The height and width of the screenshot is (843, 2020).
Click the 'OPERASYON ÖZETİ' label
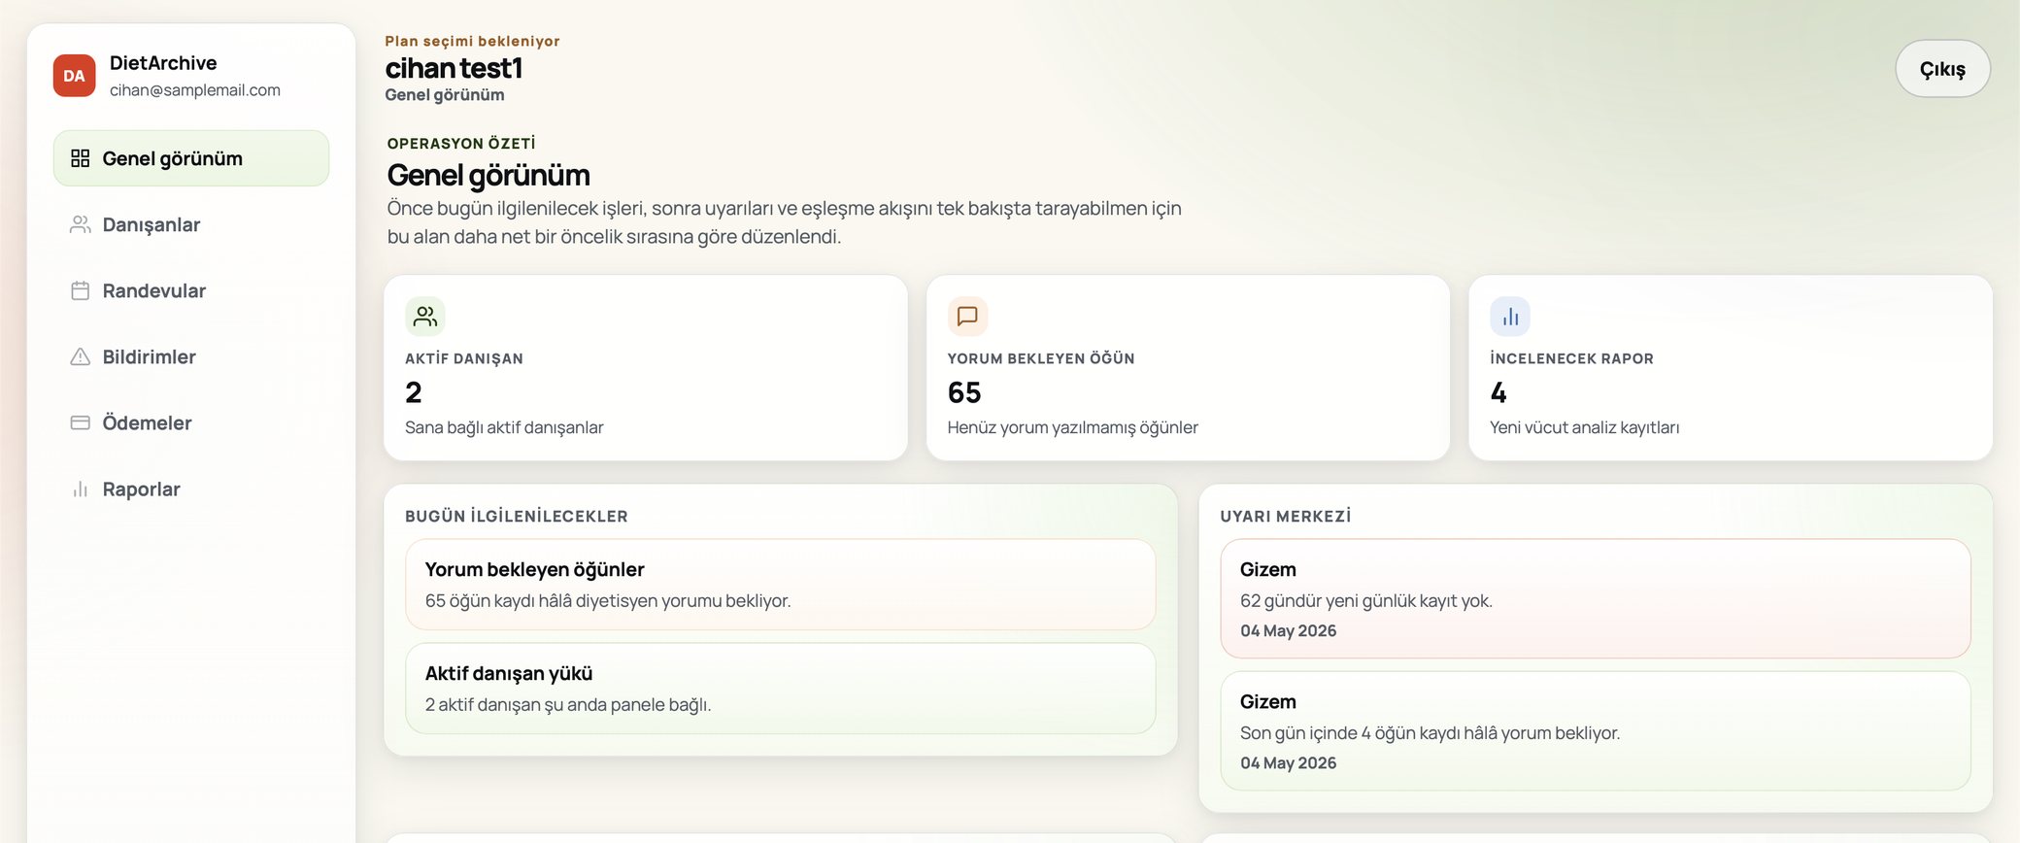[461, 143]
